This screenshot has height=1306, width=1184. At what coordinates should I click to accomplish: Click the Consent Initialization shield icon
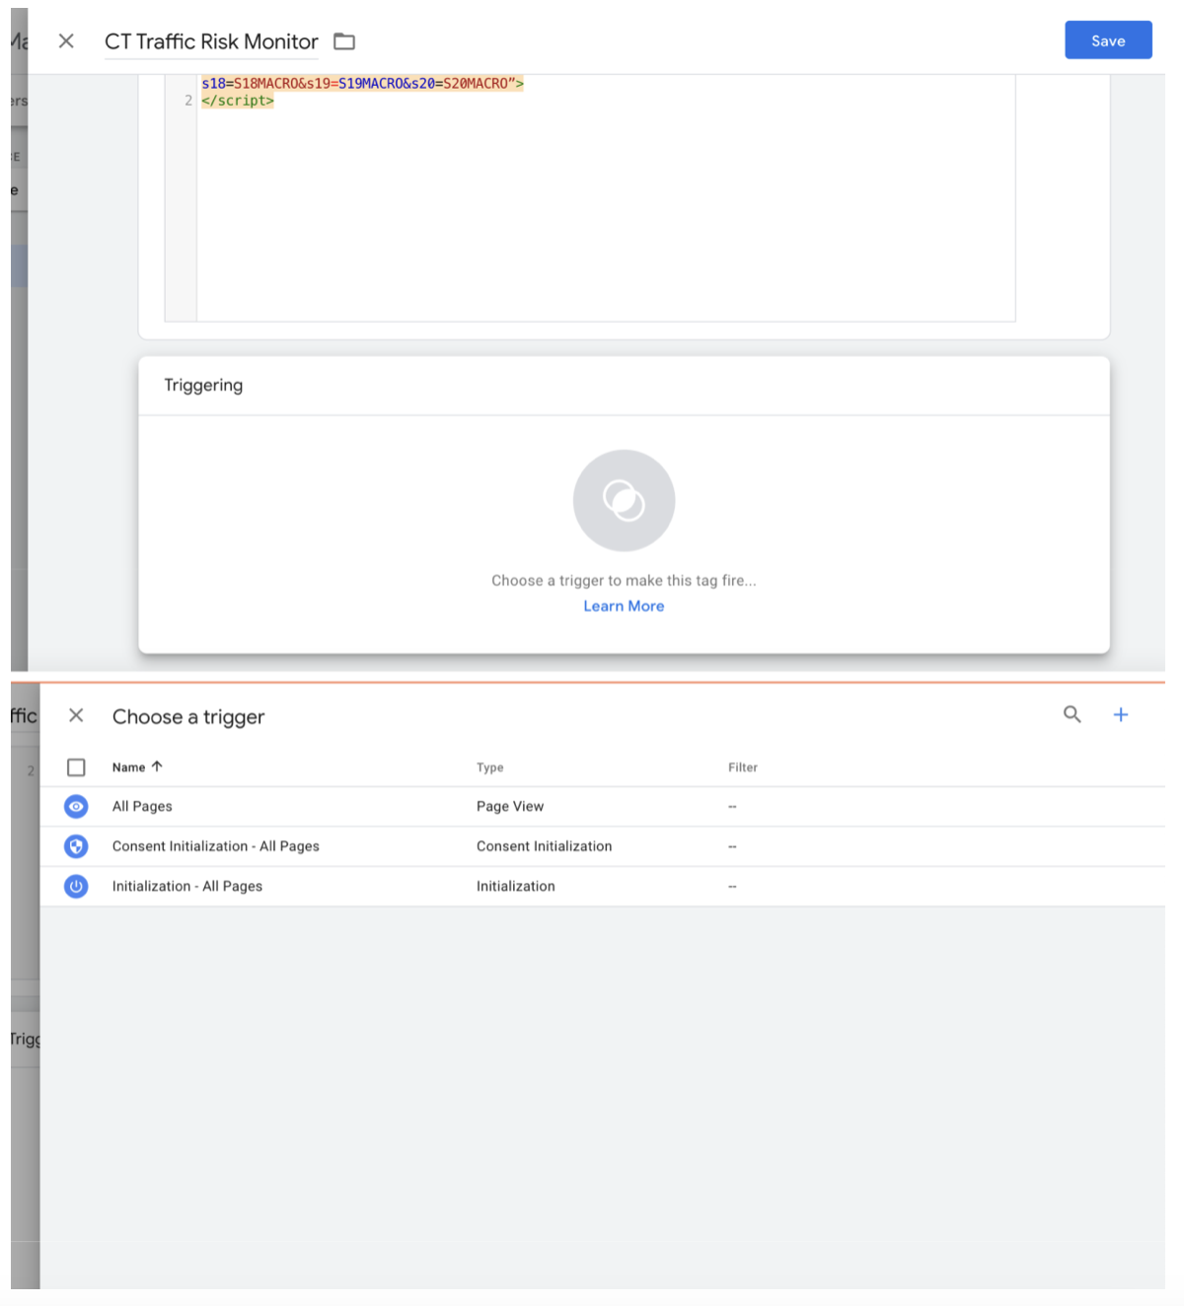click(x=76, y=846)
